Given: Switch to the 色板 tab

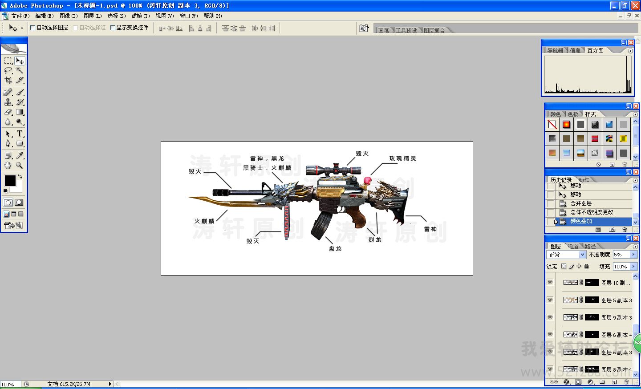Looking at the screenshot, I should pos(573,114).
